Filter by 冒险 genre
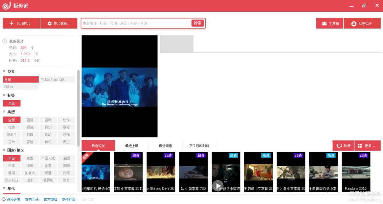This screenshot has width=383, height=204. [x=30, y=142]
